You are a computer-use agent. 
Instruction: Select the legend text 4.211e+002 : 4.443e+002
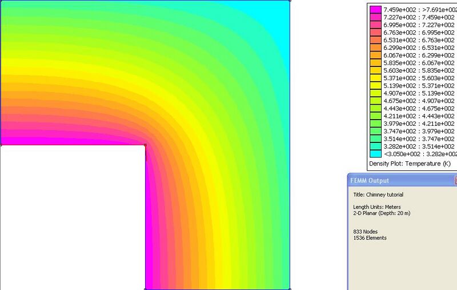(419, 116)
